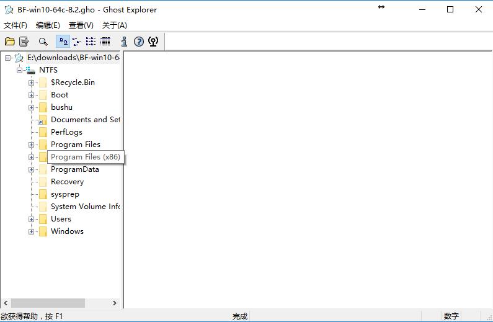Image resolution: width=493 pixels, height=322 pixels.
Task: Select the NTFS partition item
Action: pyautogui.click(x=48, y=70)
